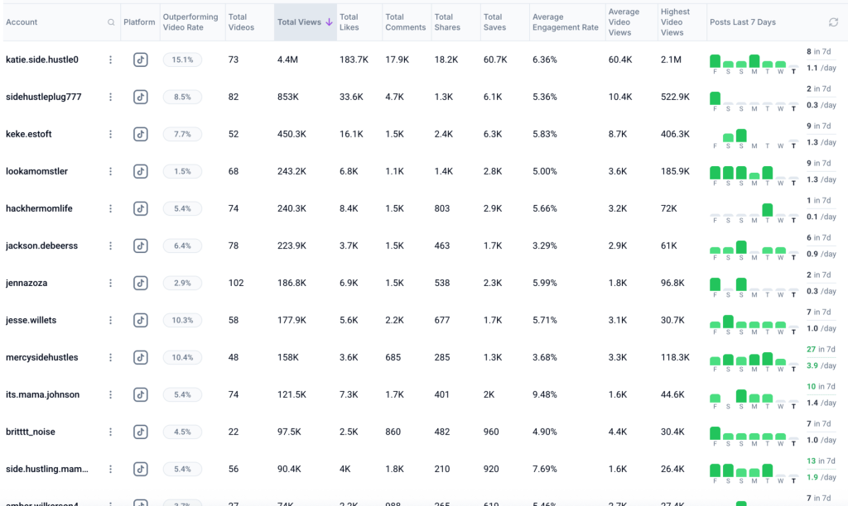
Task: Click the search icon in Account header
Action: tap(111, 22)
